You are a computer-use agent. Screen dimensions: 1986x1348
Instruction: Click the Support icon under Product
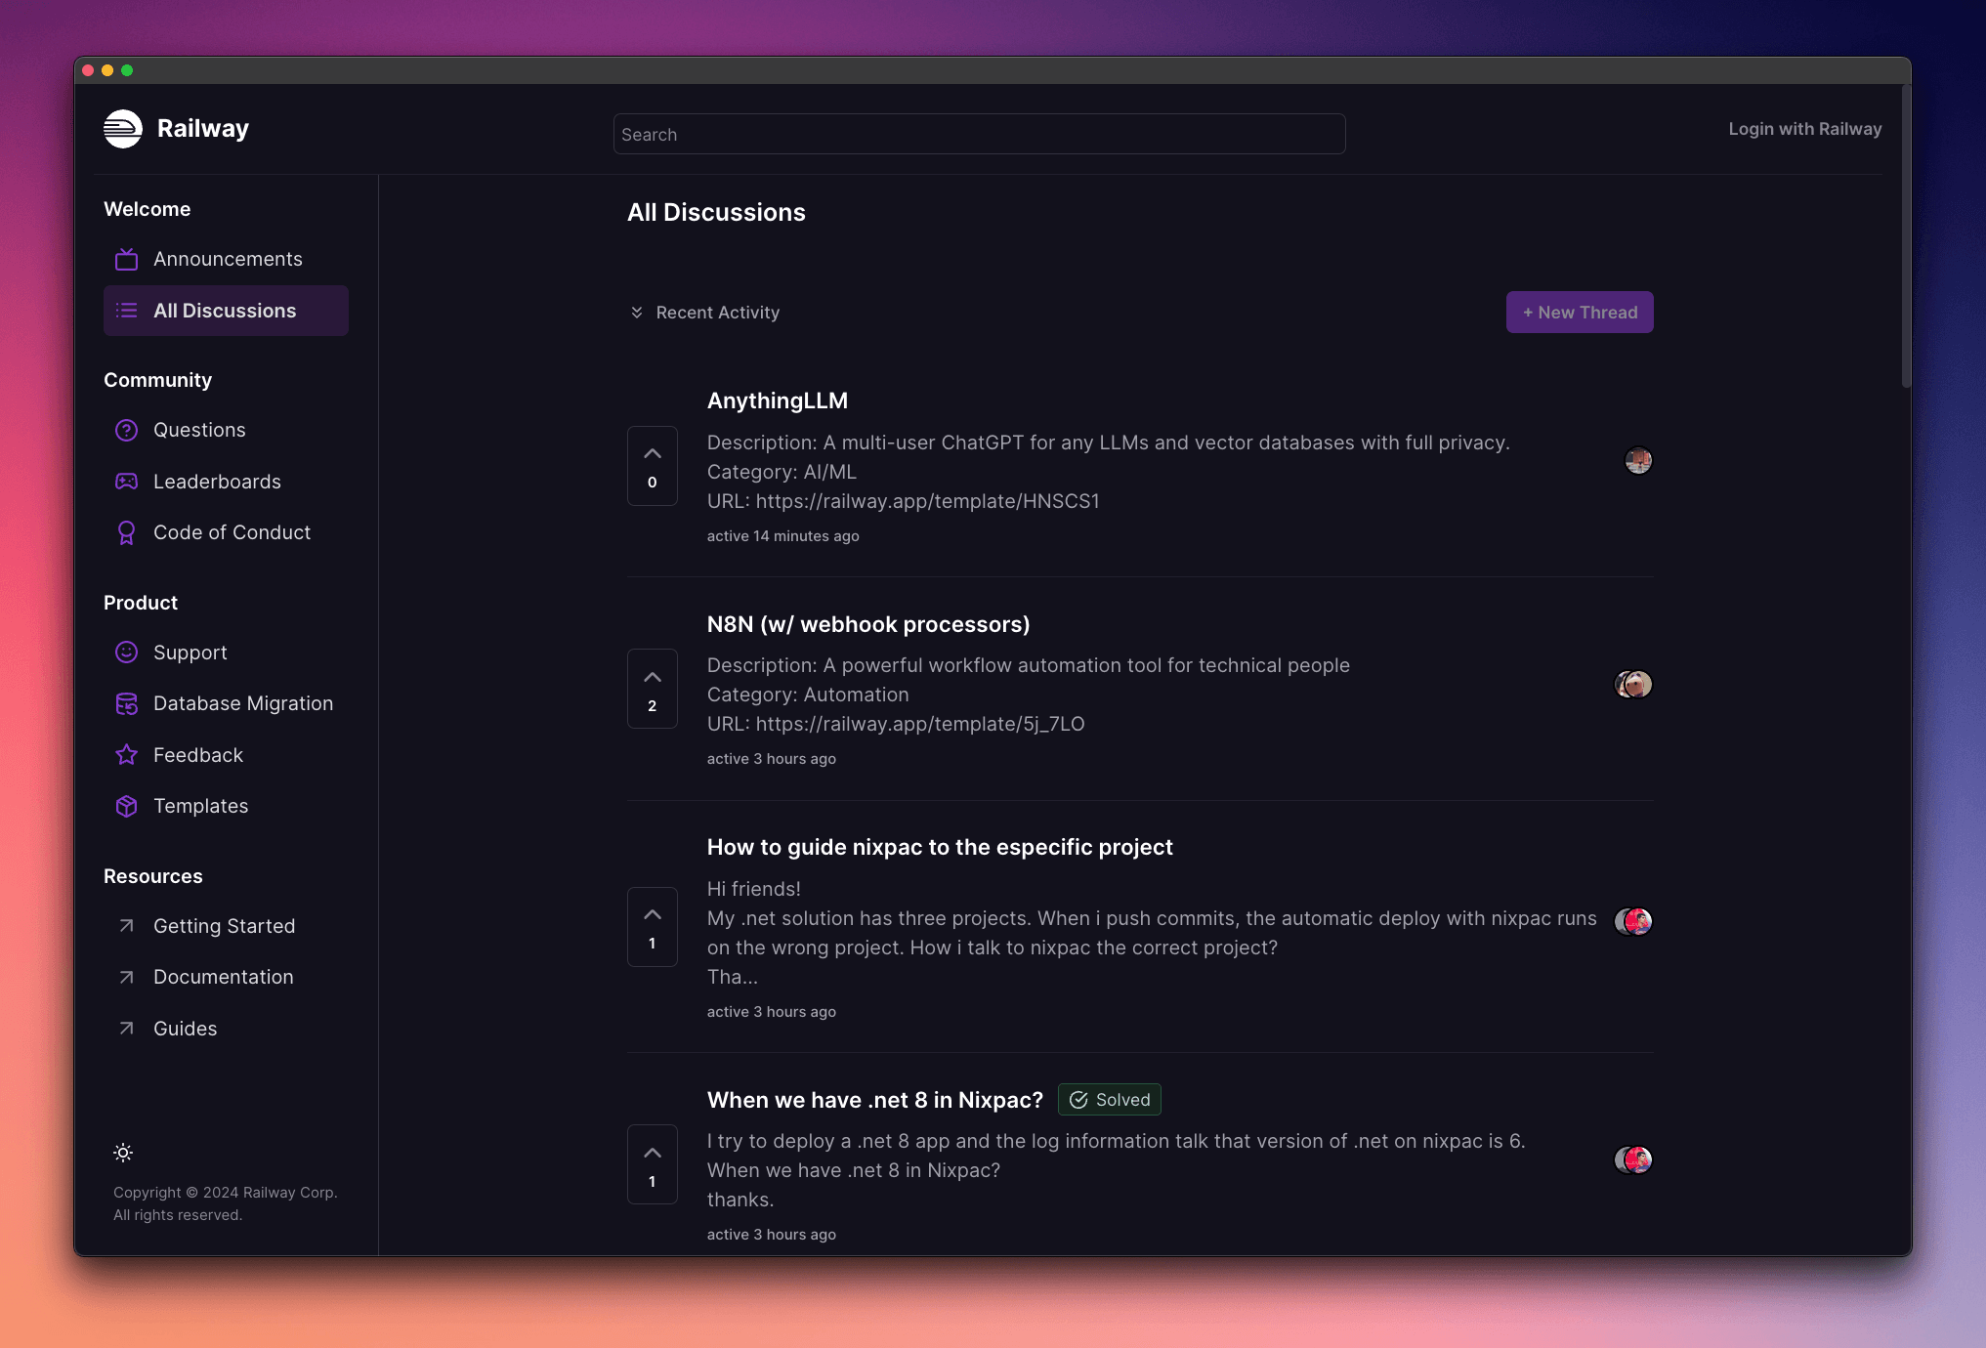click(x=126, y=652)
